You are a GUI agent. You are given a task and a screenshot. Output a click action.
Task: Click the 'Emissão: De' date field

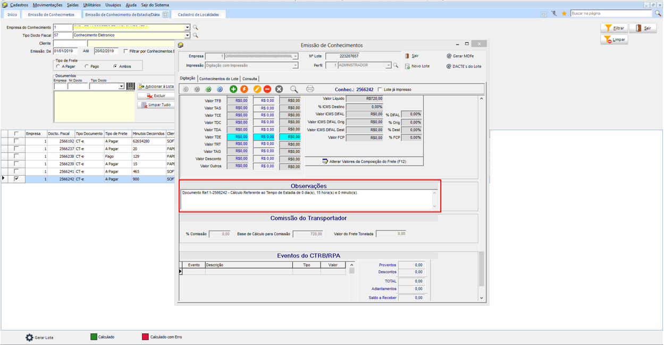click(x=65, y=51)
